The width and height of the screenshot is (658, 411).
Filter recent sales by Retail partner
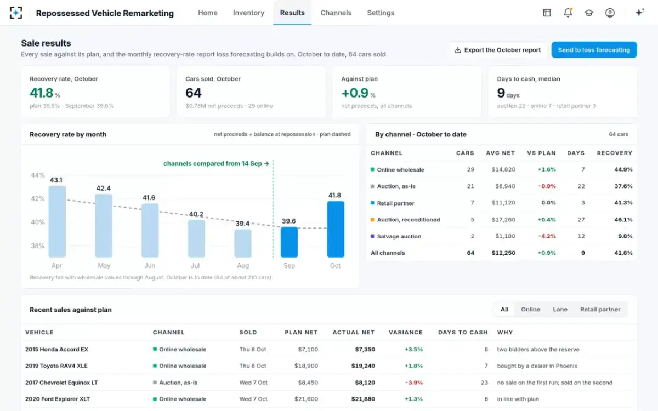[600, 310]
